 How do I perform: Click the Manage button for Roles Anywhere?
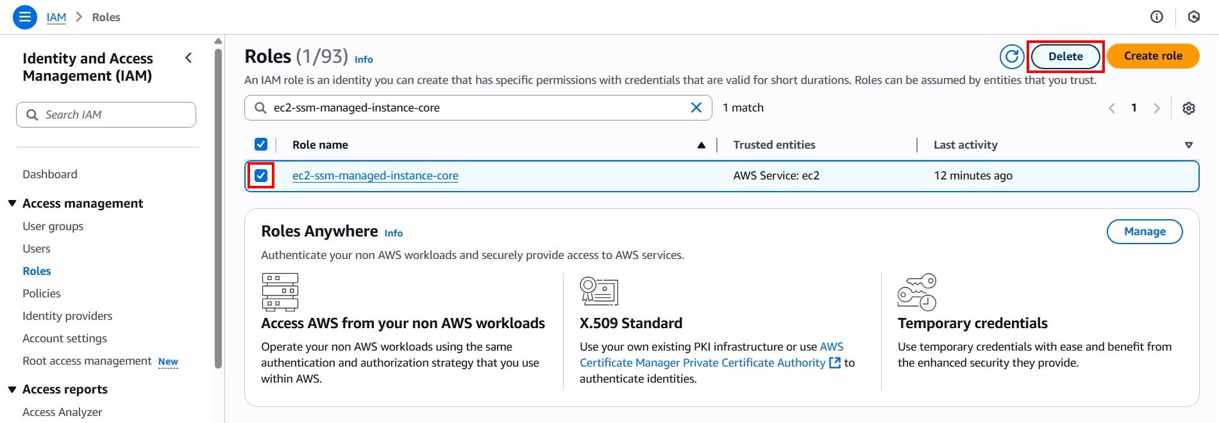pyautogui.click(x=1145, y=231)
